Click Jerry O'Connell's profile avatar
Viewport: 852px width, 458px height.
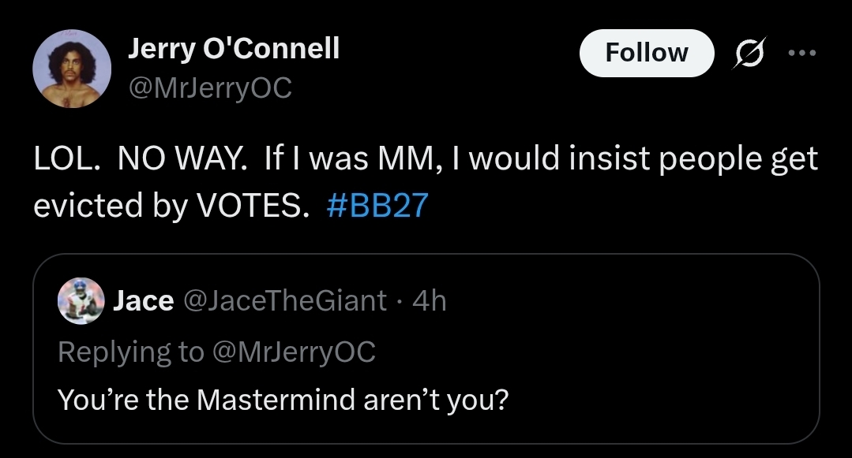coord(72,69)
